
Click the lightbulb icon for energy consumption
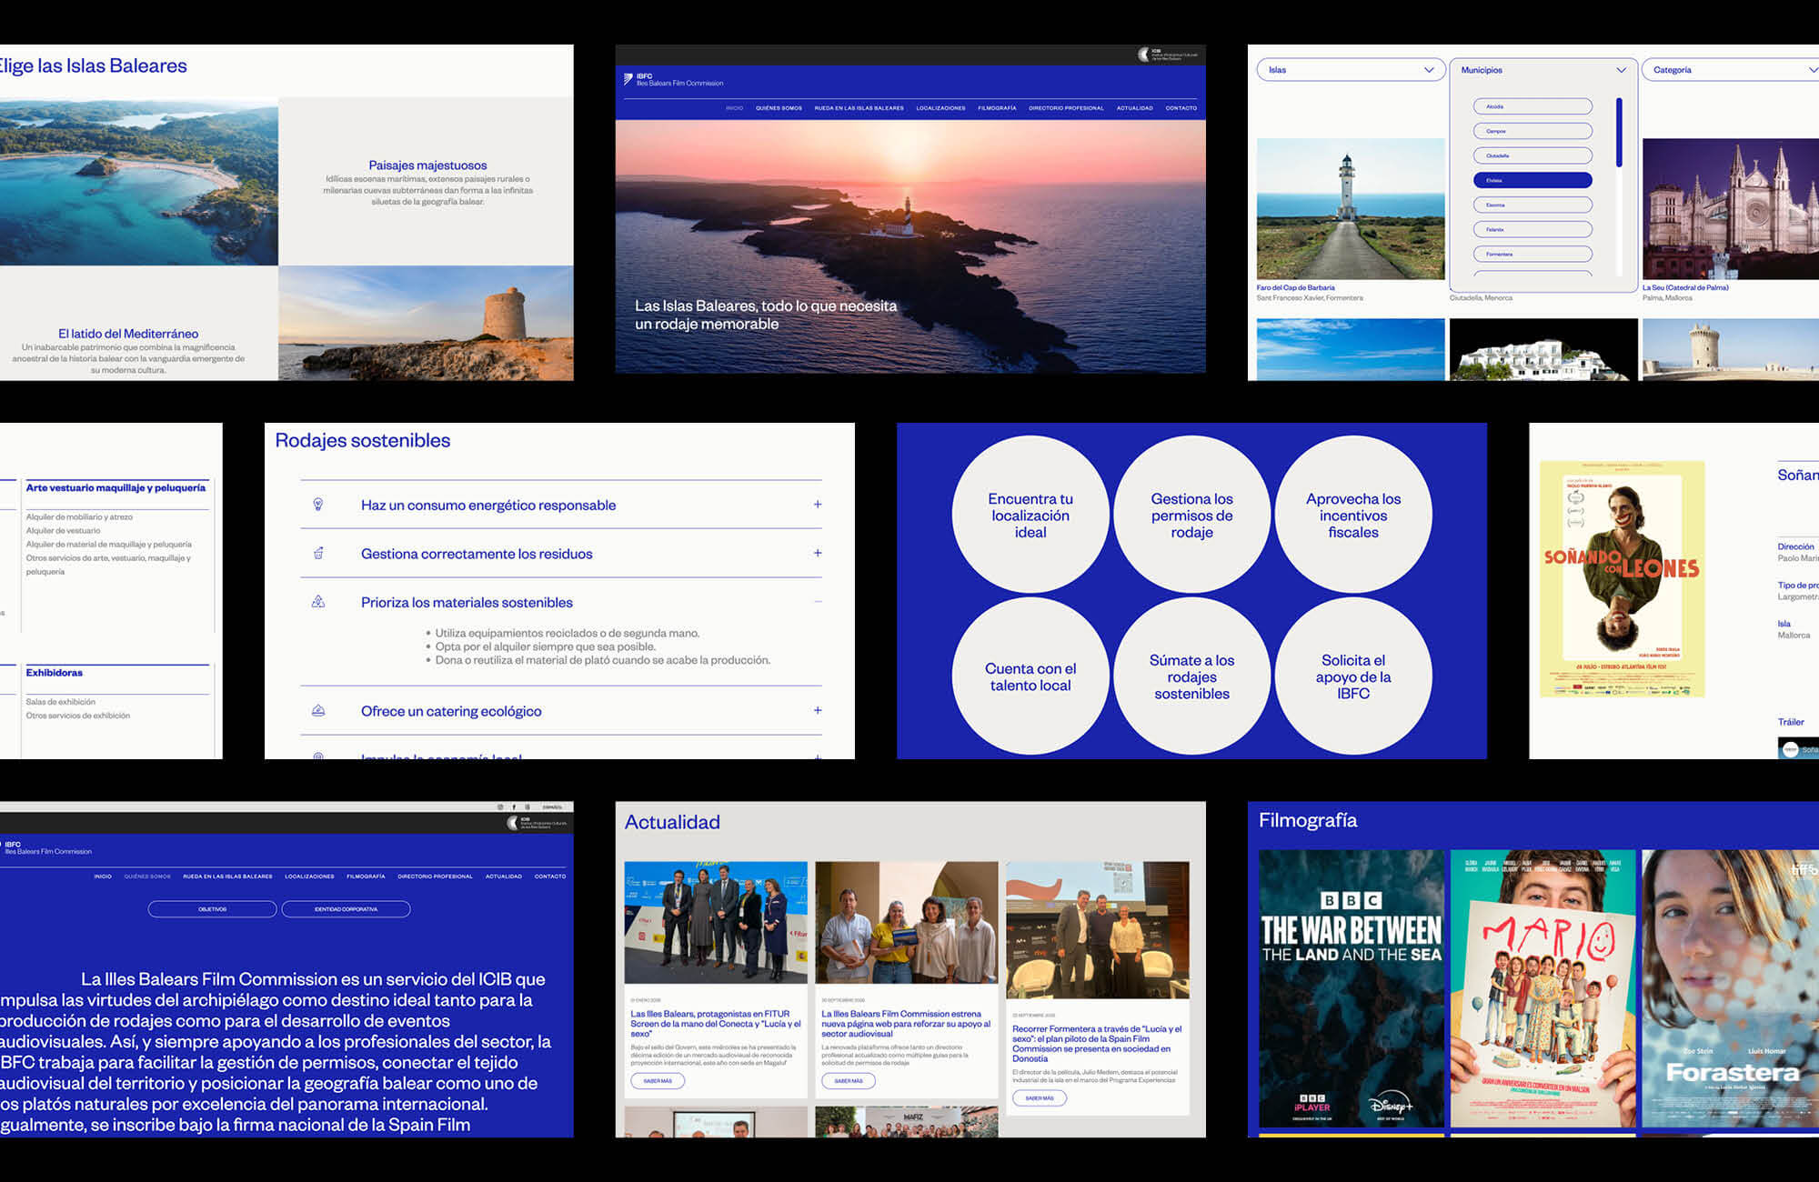[x=318, y=505]
